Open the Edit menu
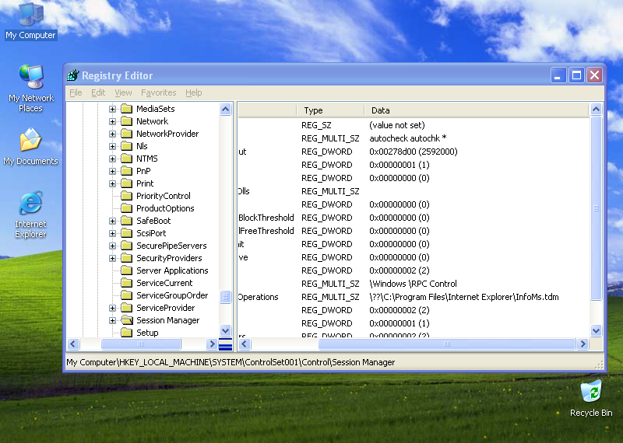 point(98,92)
